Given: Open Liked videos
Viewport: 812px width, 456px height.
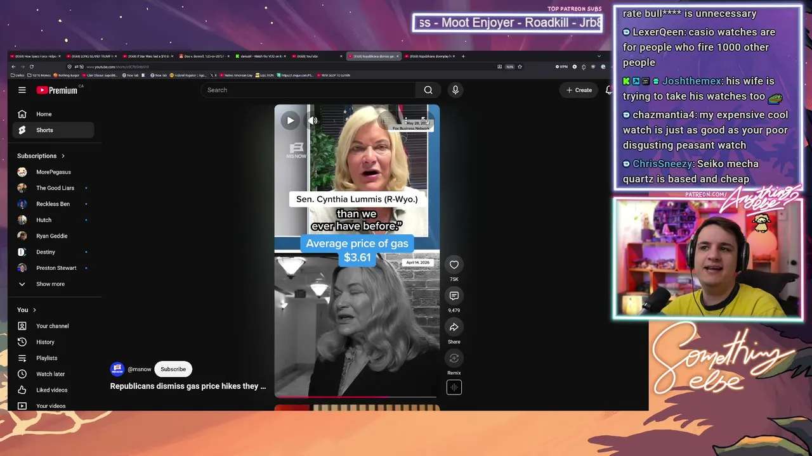Looking at the screenshot, I should coord(53,390).
